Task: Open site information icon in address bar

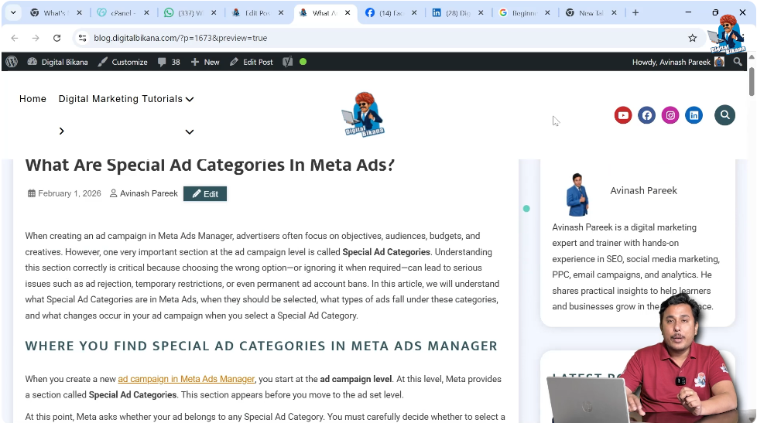Action: click(x=83, y=38)
